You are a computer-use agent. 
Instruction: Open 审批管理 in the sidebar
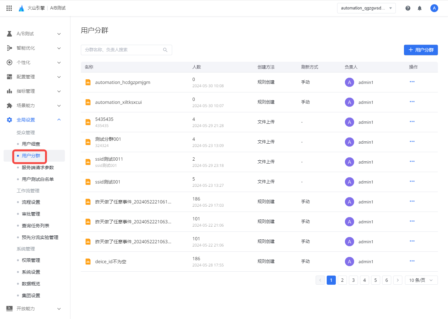[x=31, y=214]
